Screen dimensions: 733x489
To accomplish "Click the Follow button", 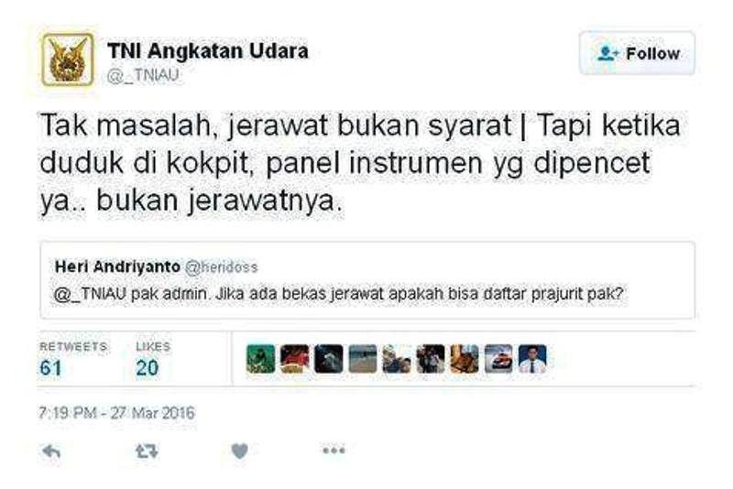I will point(637,53).
